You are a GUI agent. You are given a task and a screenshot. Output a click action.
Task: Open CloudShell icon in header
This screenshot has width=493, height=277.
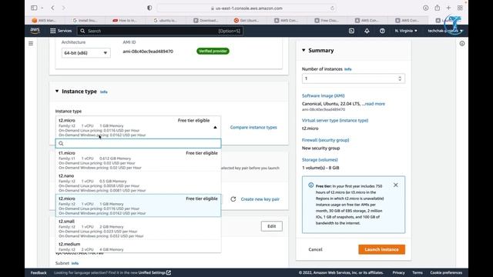pos(351,31)
